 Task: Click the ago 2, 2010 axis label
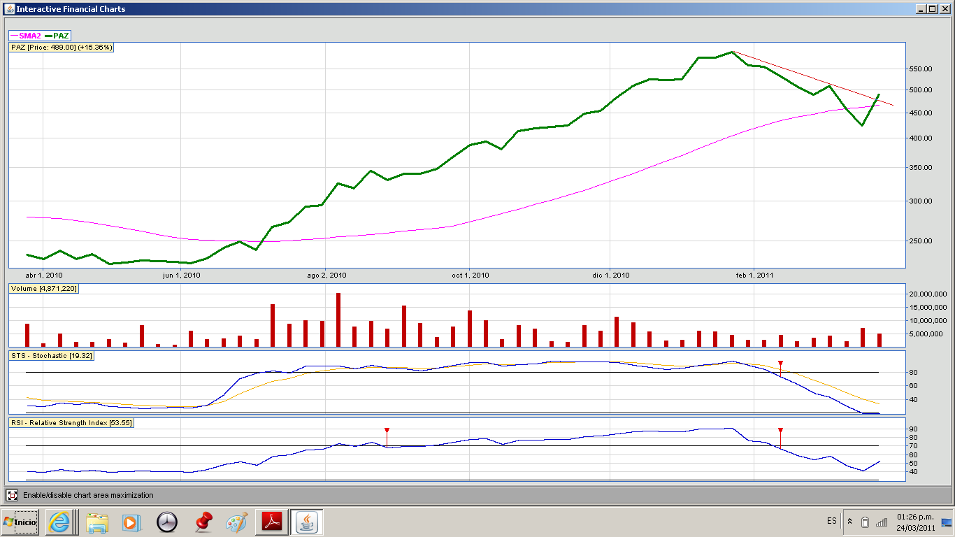tap(326, 275)
